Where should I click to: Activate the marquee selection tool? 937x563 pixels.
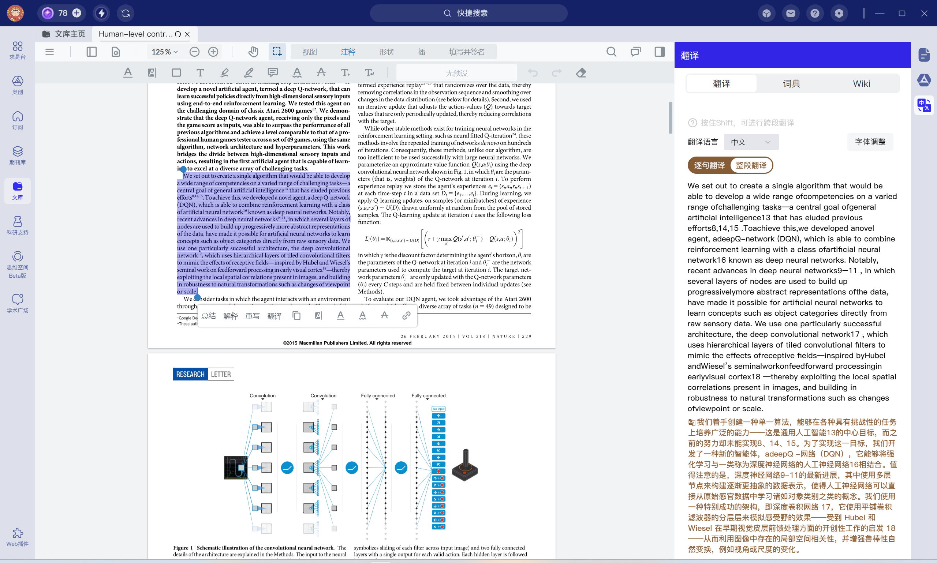click(277, 52)
